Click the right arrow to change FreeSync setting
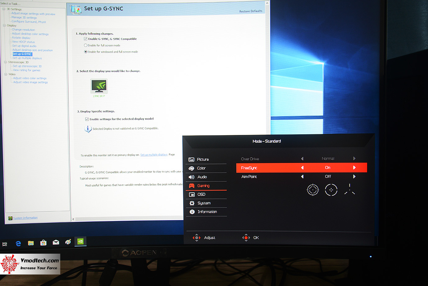Image resolution: width=428 pixels, height=286 pixels. click(354, 167)
